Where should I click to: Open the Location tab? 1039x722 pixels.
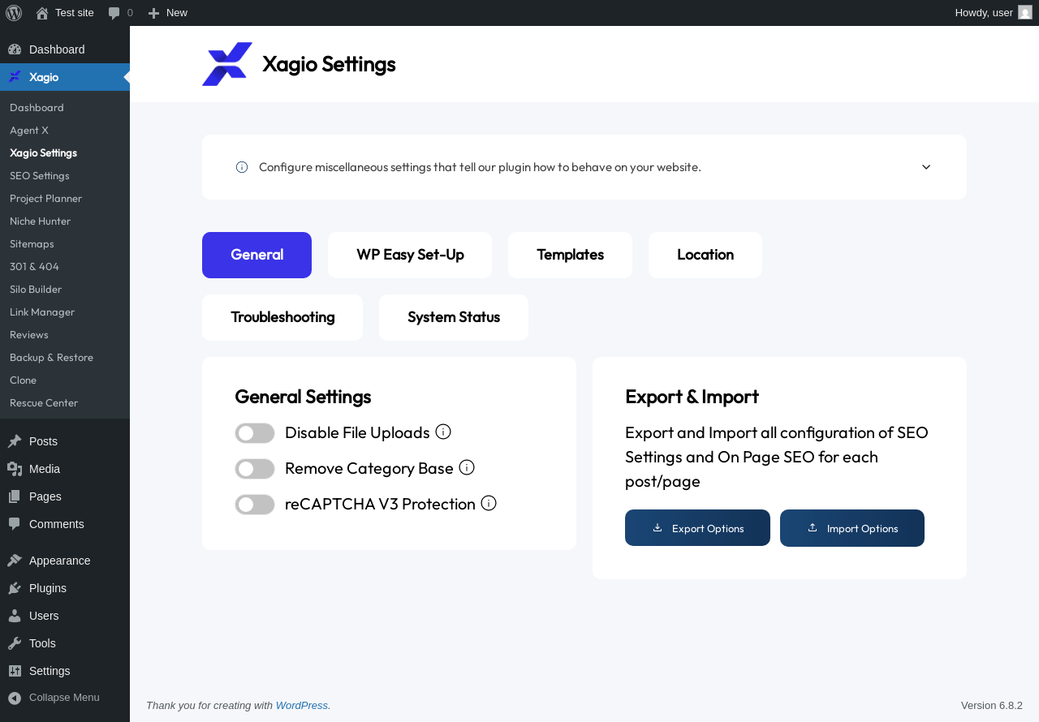(705, 255)
